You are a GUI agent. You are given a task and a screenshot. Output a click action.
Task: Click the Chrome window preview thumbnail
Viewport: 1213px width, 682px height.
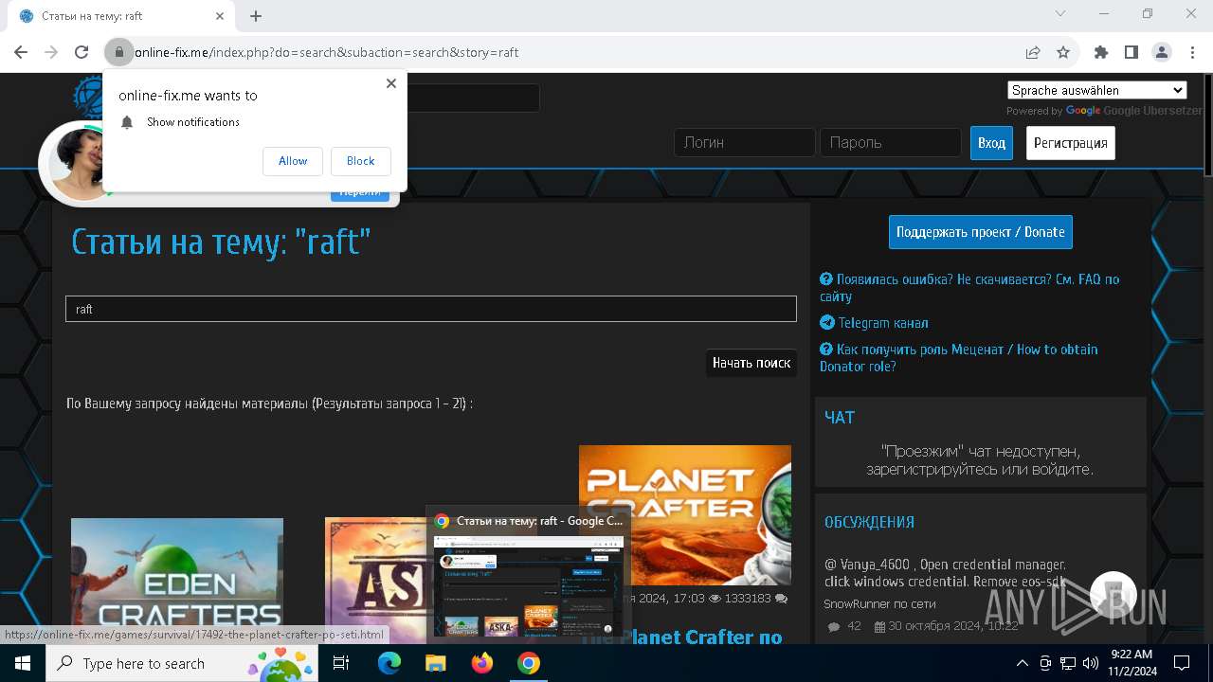pyautogui.click(x=529, y=586)
